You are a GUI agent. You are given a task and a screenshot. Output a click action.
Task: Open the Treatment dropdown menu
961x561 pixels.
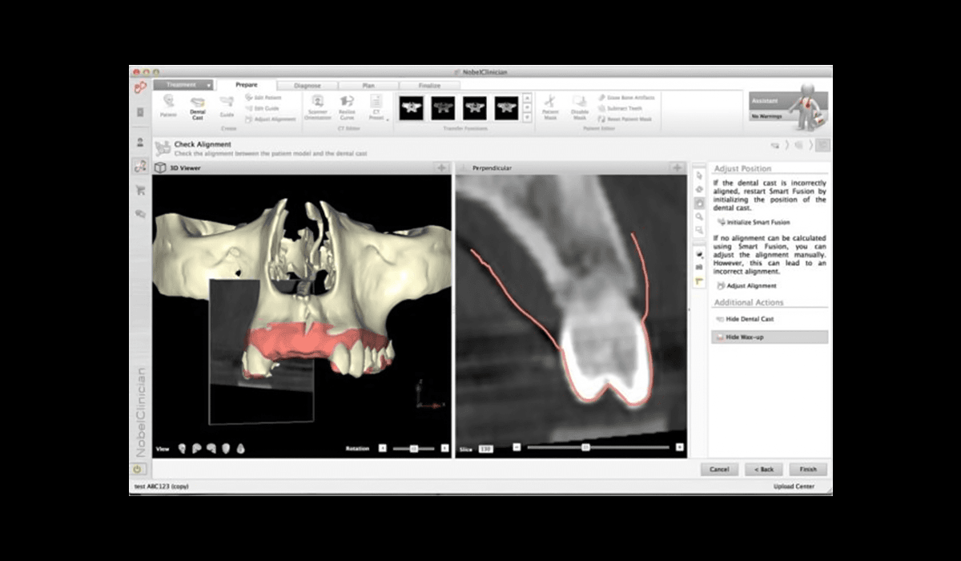(183, 85)
